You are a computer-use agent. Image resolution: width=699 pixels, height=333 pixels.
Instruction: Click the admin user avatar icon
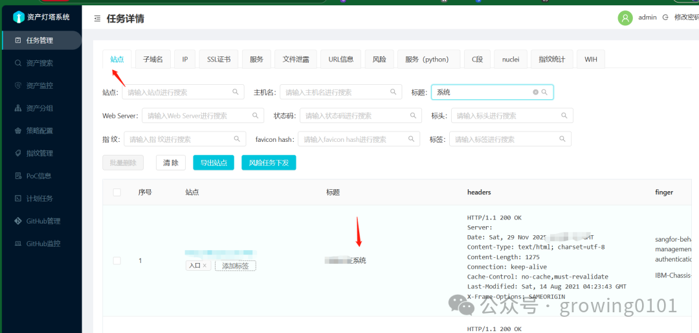pyautogui.click(x=625, y=18)
